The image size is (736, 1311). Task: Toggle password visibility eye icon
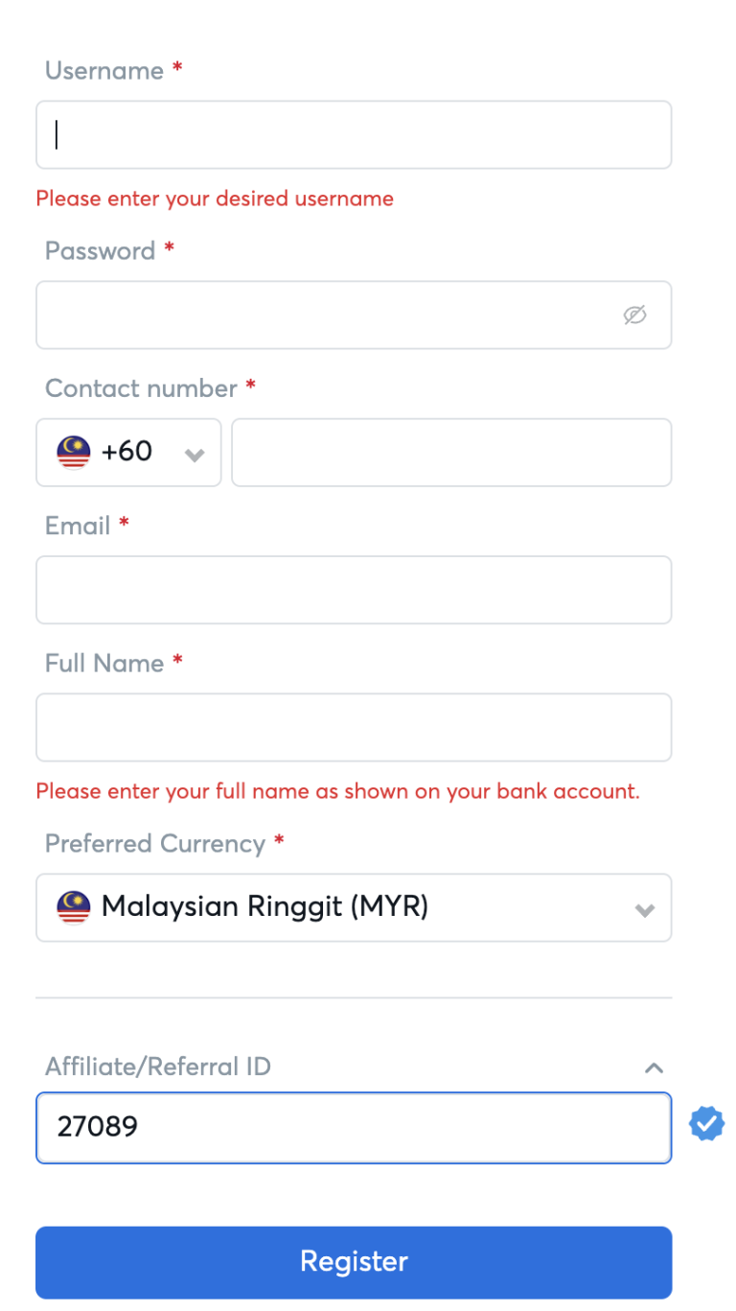(634, 315)
